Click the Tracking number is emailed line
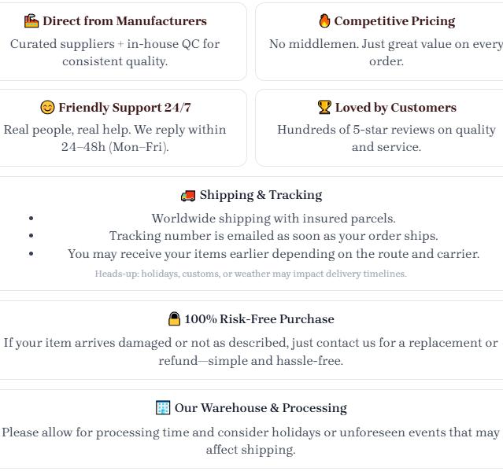This screenshot has height=471, width=503. pos(273,236)
